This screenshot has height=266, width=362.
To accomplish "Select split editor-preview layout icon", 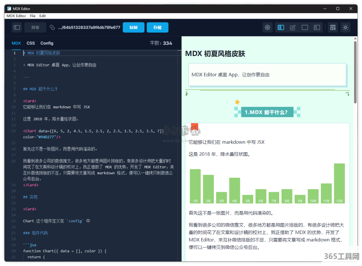I will pyautogui.click(x=281, y=28).
